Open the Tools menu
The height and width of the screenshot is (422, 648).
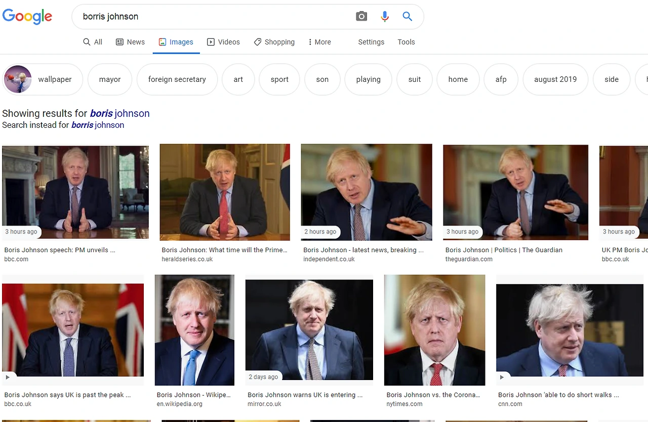[x=406, y=42]
